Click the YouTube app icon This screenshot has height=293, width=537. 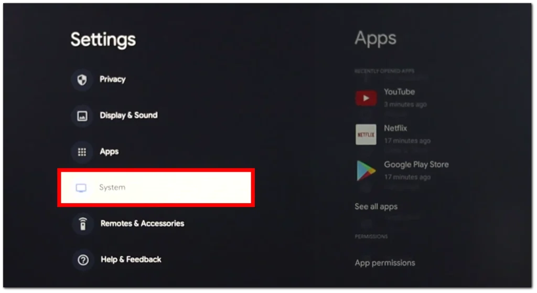[x=366, y=98]
